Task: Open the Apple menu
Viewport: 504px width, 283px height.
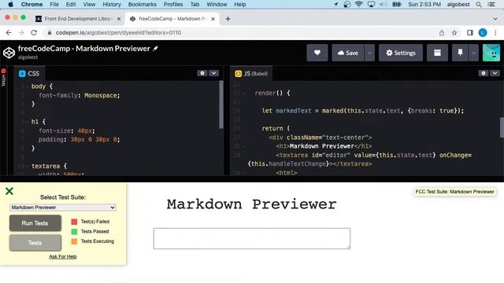Action: point(10,5)
